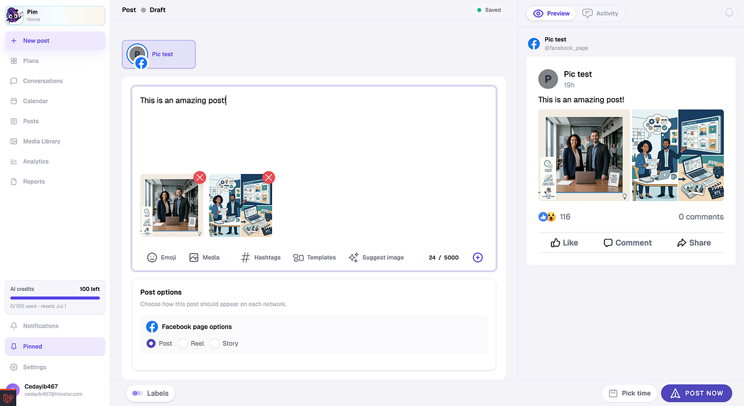Screen dimensions: 744x406
Task: Open the Templates selector
Action: pos(314,257)
